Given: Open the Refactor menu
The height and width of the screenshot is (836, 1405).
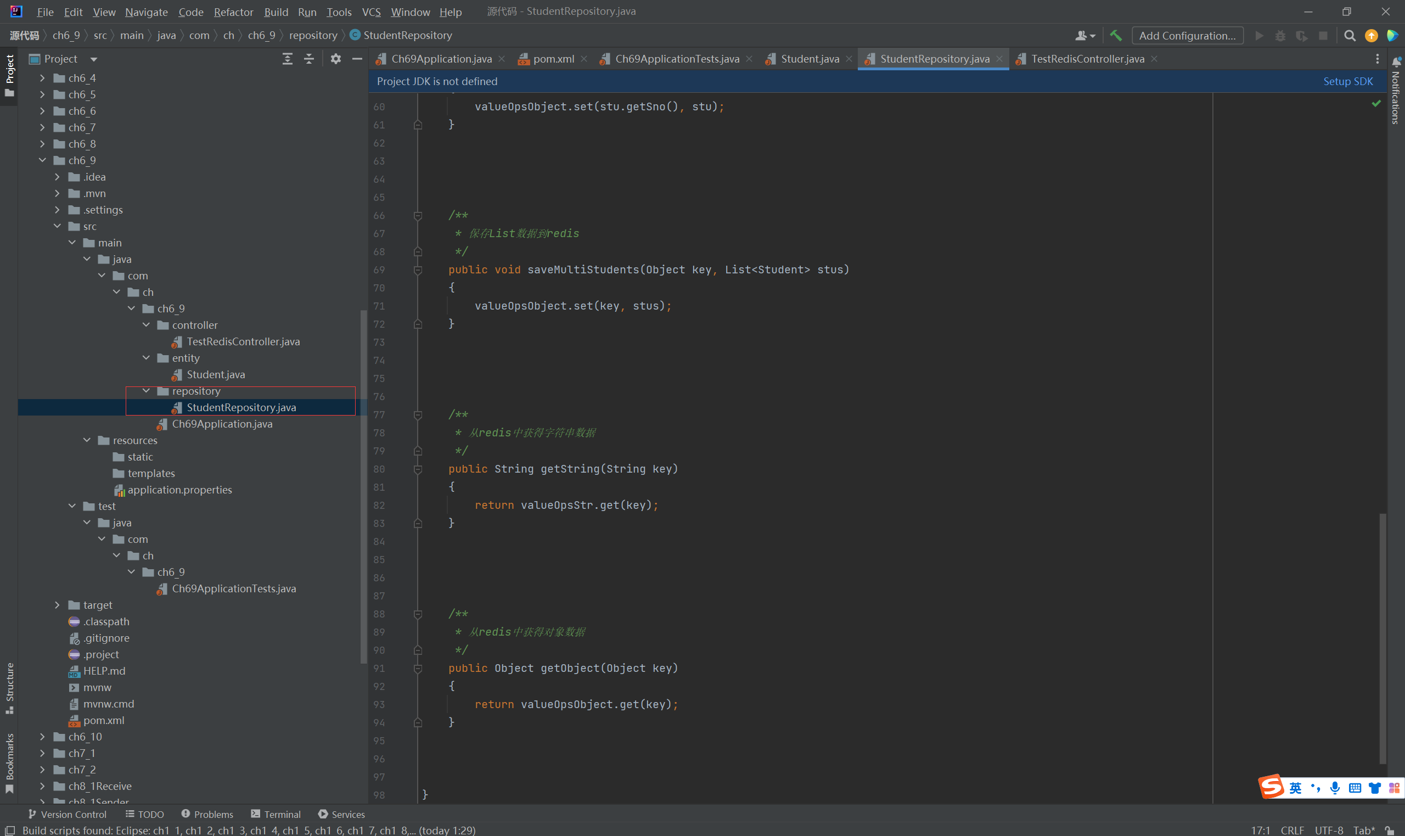Looking at the screenshot, I should pyautogui.click(x=233, y=12).
